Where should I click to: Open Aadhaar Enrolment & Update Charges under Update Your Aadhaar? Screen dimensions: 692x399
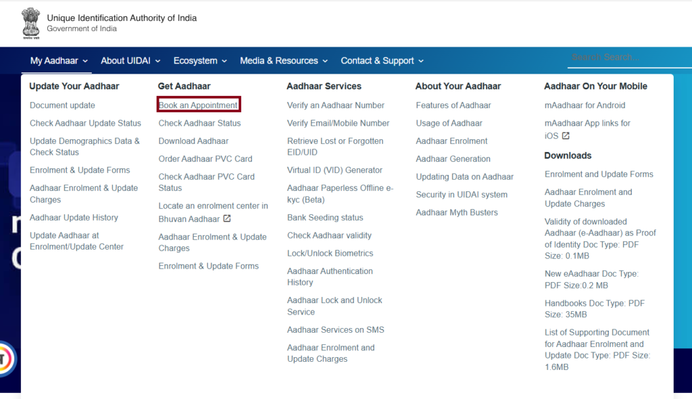point(84,193)
